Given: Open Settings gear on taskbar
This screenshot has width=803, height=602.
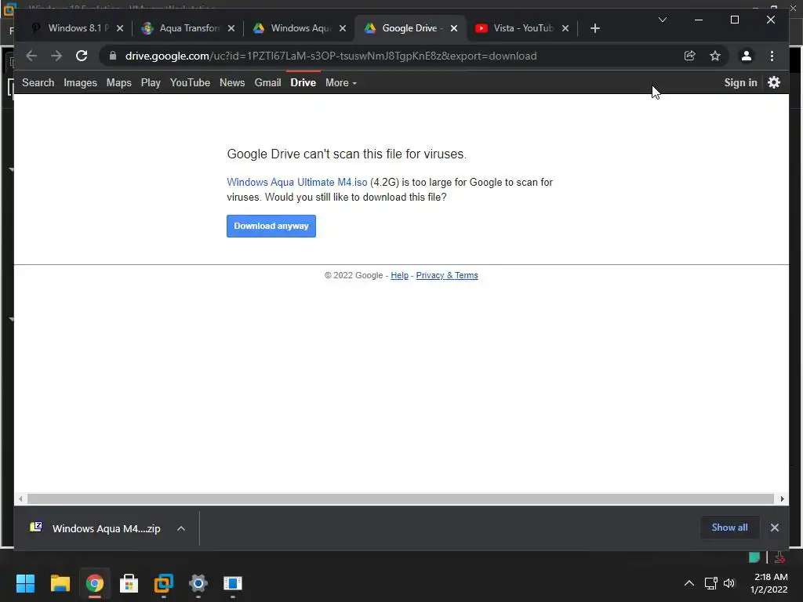Looking at the screenshot, I should [x=198, y=583].
